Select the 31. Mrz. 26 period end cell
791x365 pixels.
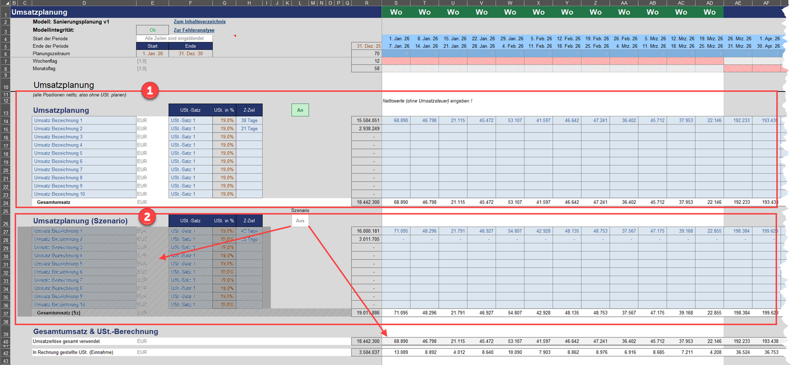(738, 46)
